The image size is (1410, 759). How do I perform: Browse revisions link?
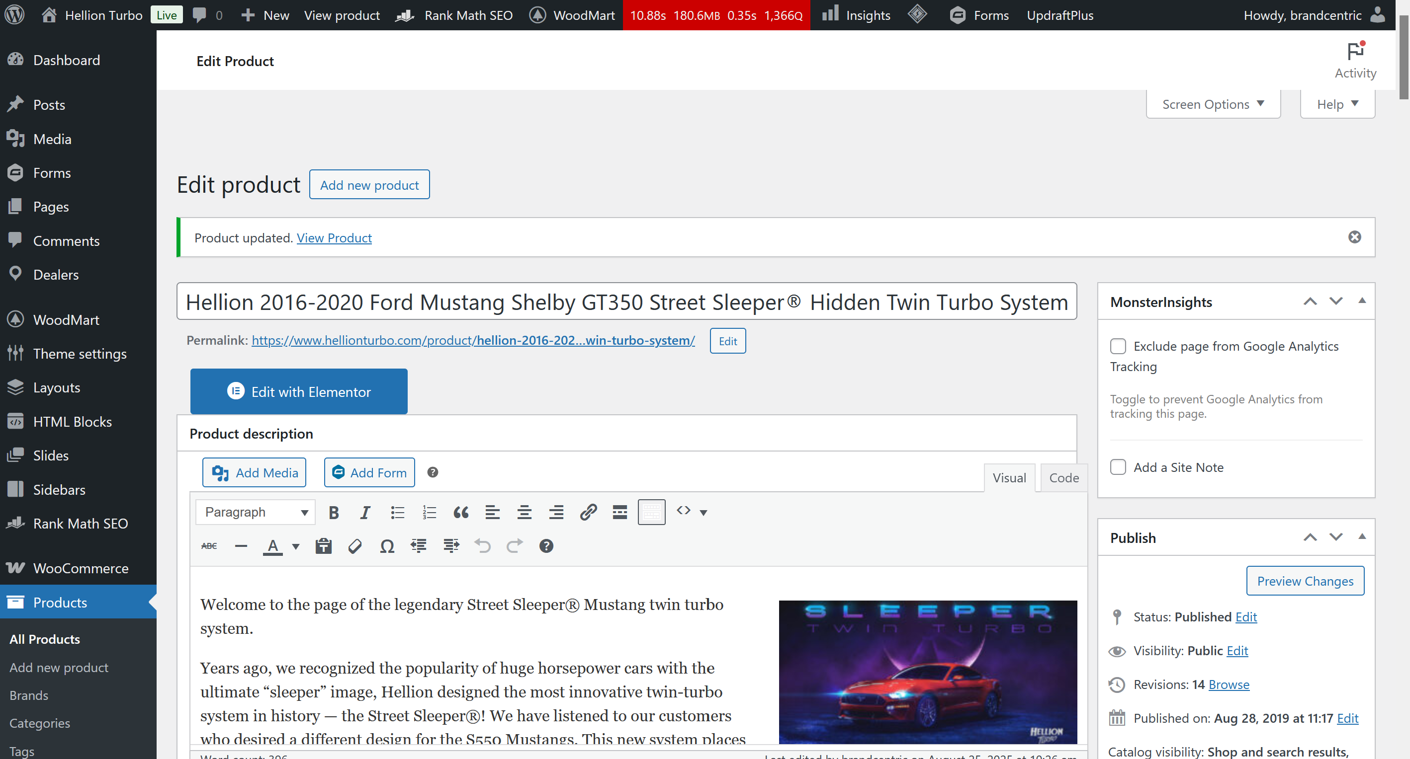point(1229,684)
